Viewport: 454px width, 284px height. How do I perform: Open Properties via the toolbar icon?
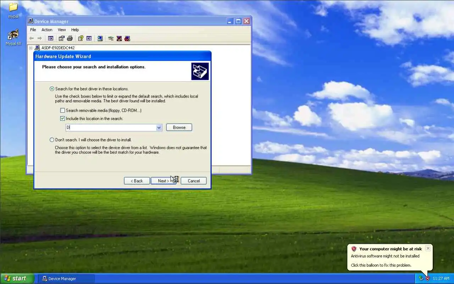click(61, 38)
